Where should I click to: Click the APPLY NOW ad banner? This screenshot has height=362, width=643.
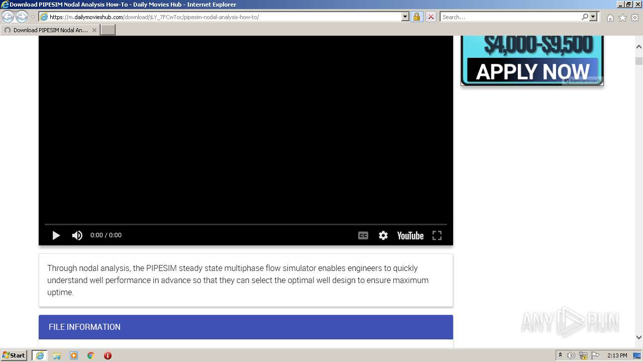pos(532,71)
